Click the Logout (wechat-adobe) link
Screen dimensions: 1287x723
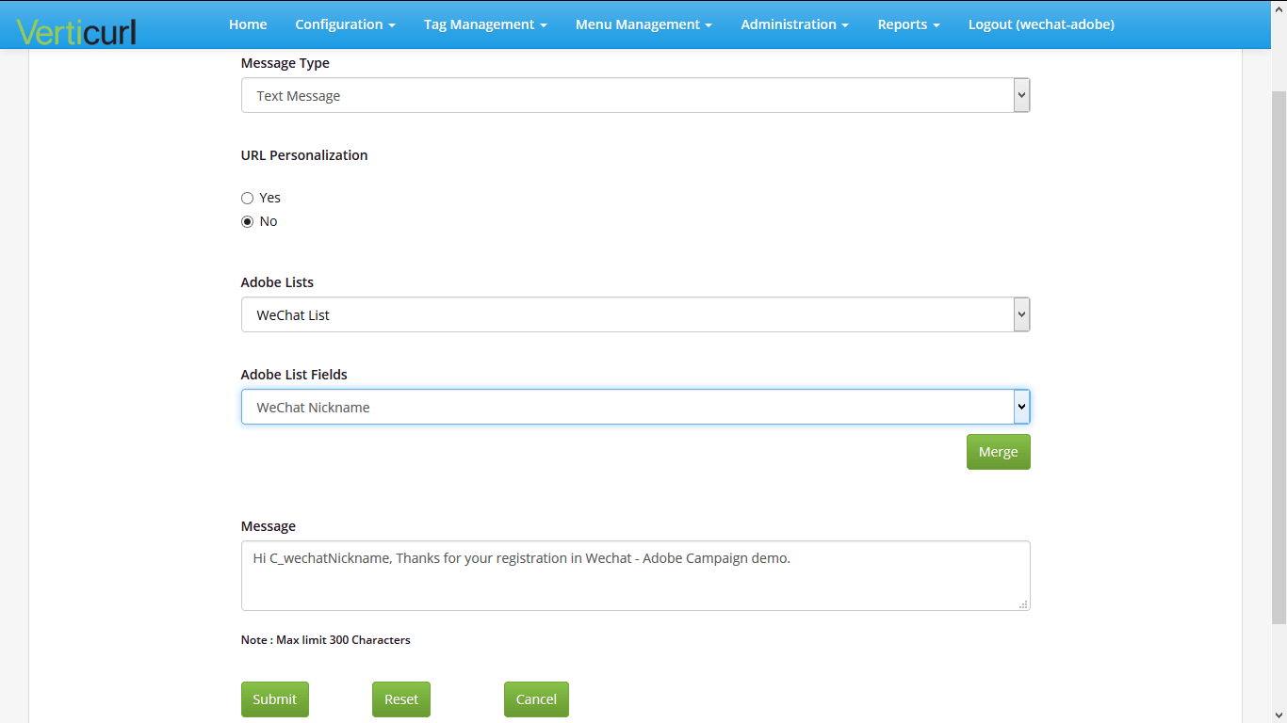1041,24
